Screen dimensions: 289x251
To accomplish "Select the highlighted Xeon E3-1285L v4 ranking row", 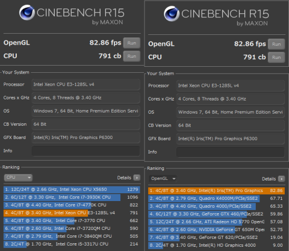I will click(x=72, y=213).
